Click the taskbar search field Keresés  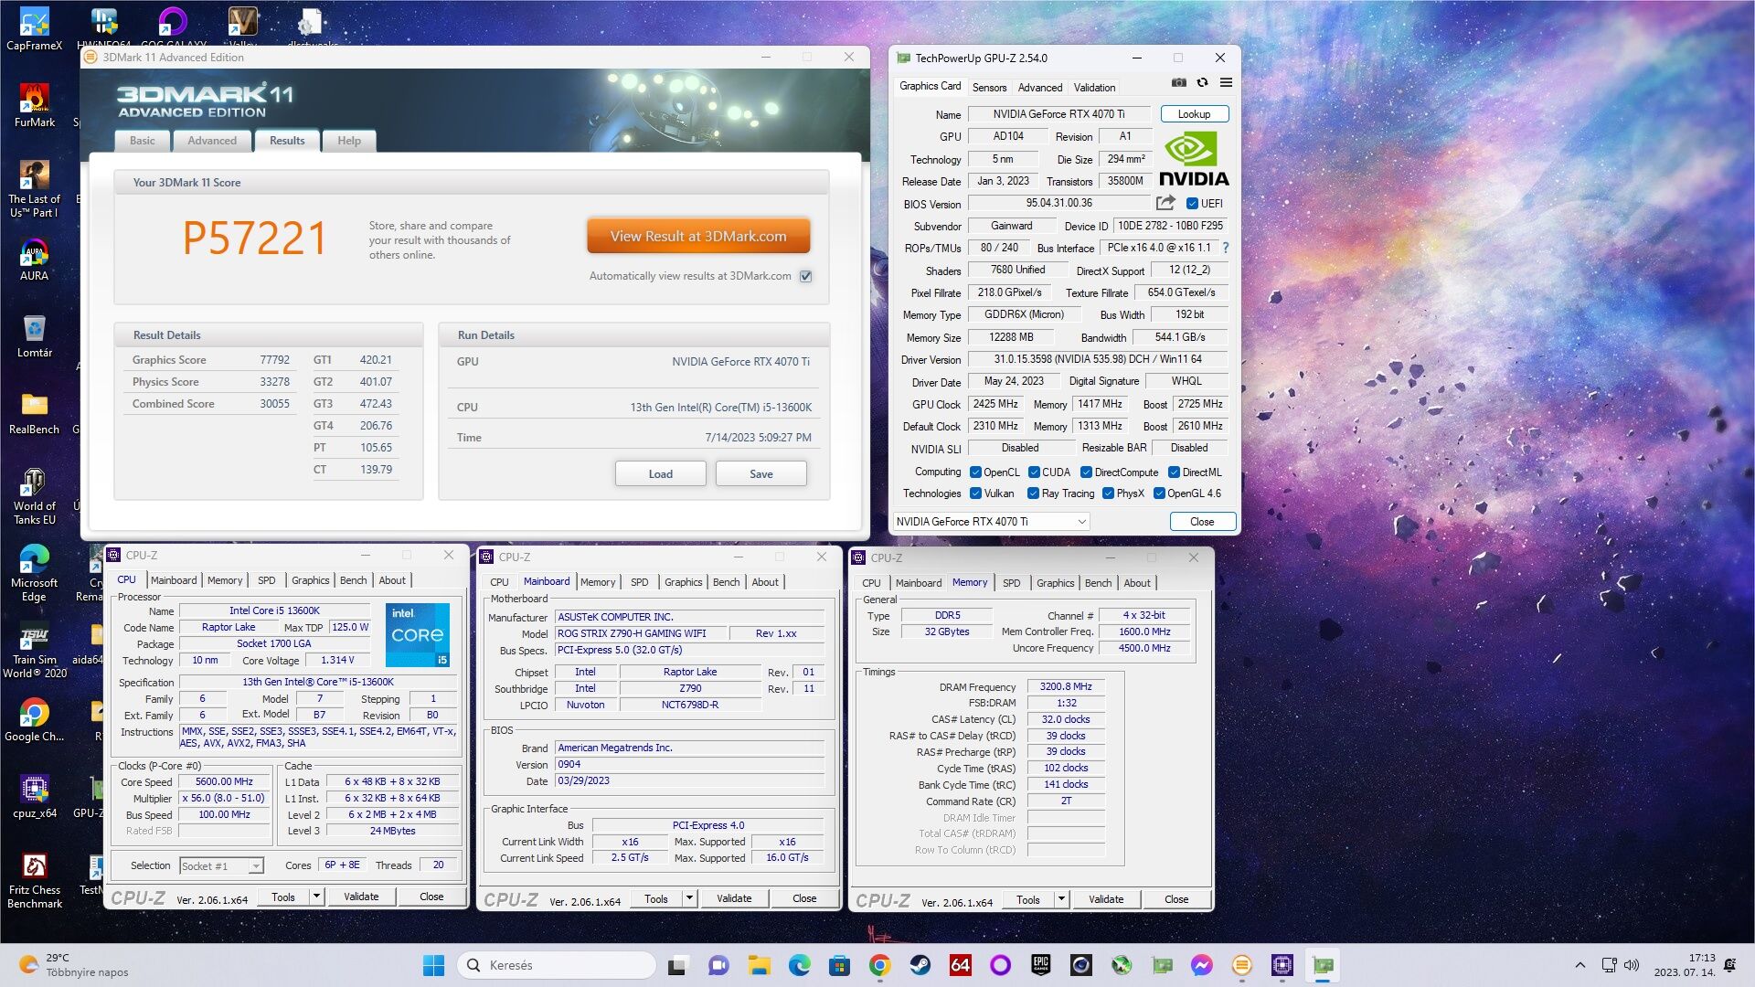click(x=557, y=965)
